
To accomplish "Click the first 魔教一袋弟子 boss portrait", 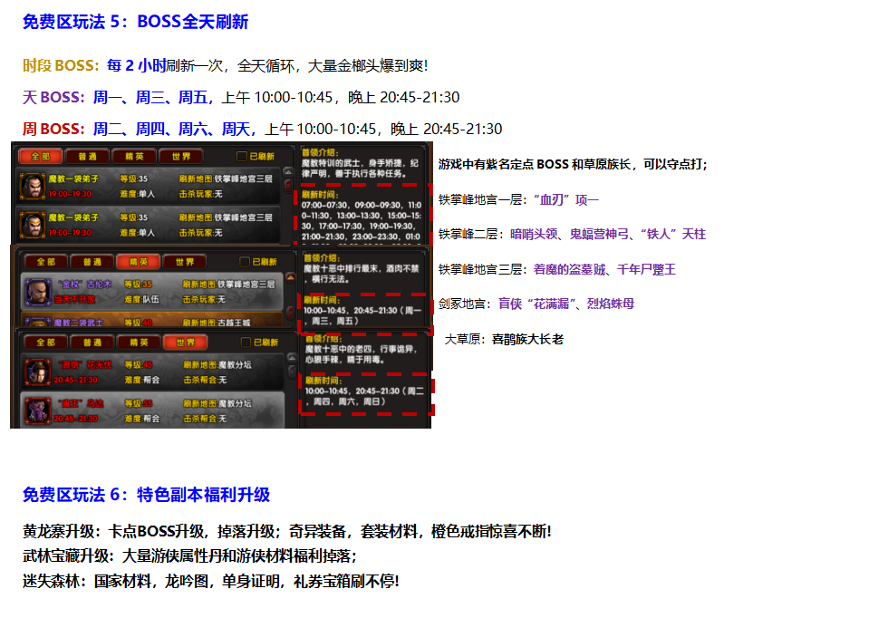I will point(33,186).
